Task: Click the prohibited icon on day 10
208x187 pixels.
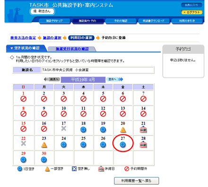Action: tap(64, 114)
